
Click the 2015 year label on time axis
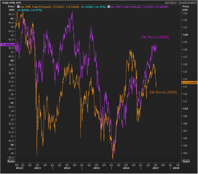pos(97,168)
